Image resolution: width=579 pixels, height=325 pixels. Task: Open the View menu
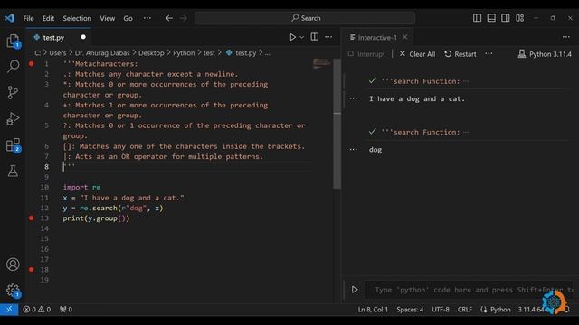click(x=107, y=18)
